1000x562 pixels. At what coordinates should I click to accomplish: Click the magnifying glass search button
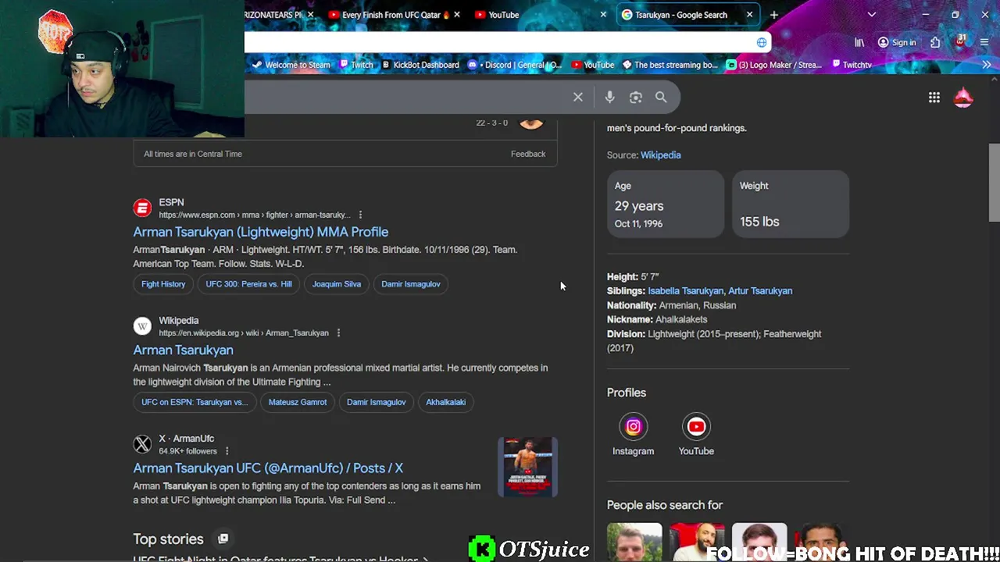(661, 97)
